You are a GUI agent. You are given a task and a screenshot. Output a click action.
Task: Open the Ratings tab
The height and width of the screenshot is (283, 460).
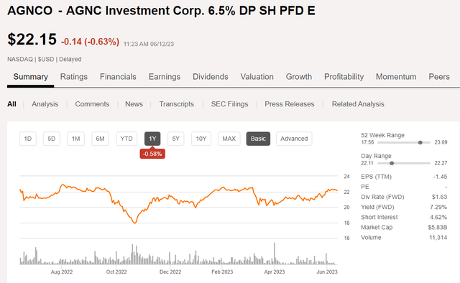pos(74,77)
